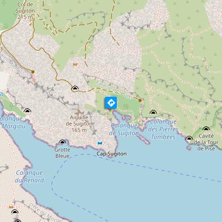This screenshot has height=222, width=222.
Task: Select the Aiguille de Sugiton 165 m label
Action: [79, 124]
